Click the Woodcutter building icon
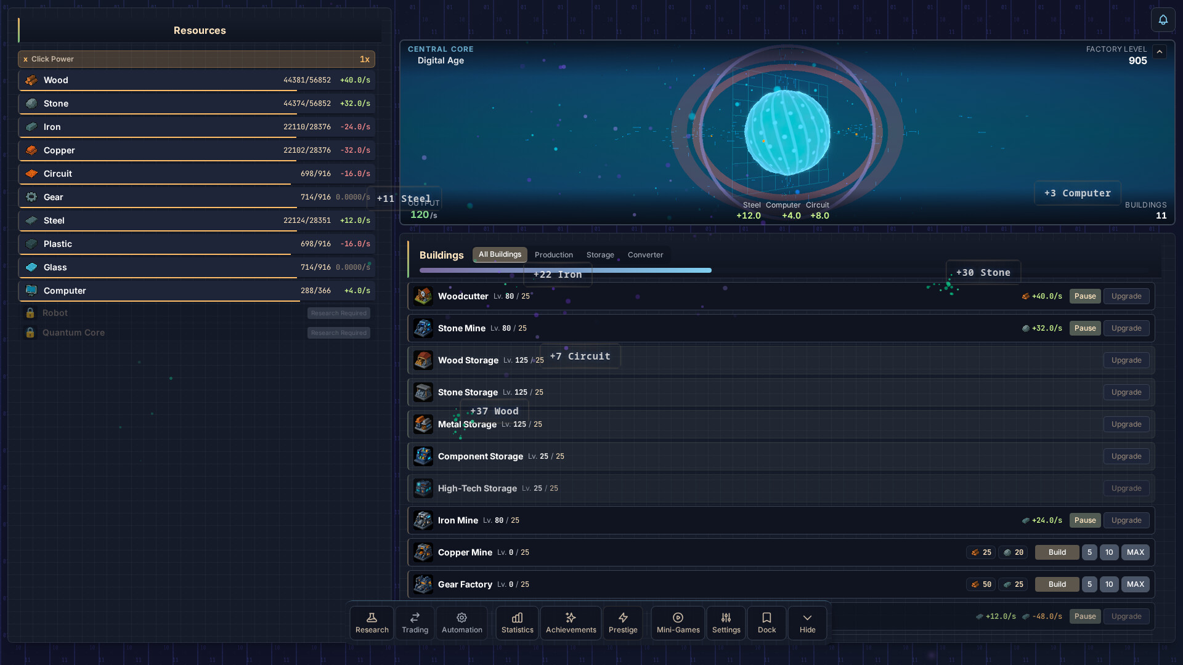The width and height of the screenshot is (1183, 665). [423, 296]
